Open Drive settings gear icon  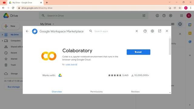click(x=171, y=15)
